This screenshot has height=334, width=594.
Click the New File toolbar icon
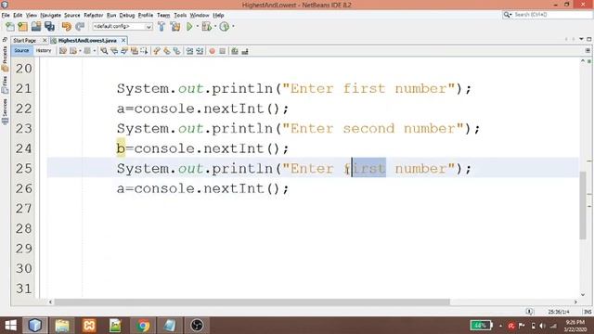(x=10, y=27)
